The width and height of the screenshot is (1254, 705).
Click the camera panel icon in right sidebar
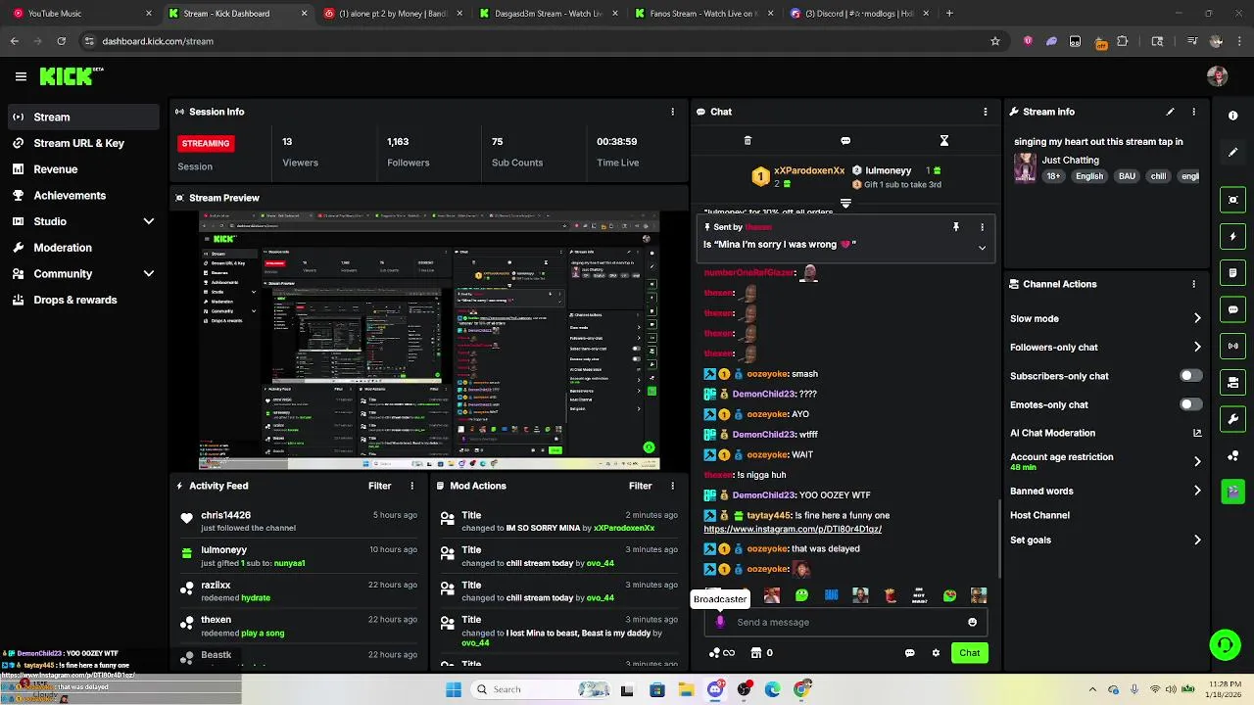coord(1232,382)
